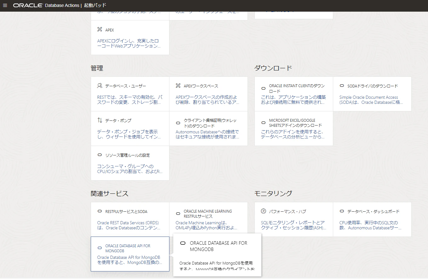Click the APEX card icon

100,30
